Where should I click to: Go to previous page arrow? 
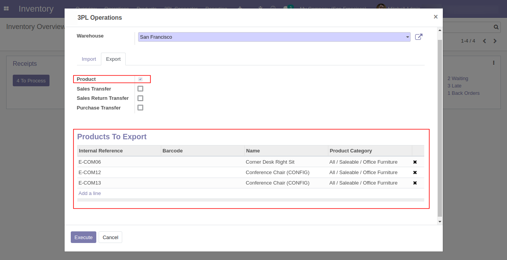[485, 41]
